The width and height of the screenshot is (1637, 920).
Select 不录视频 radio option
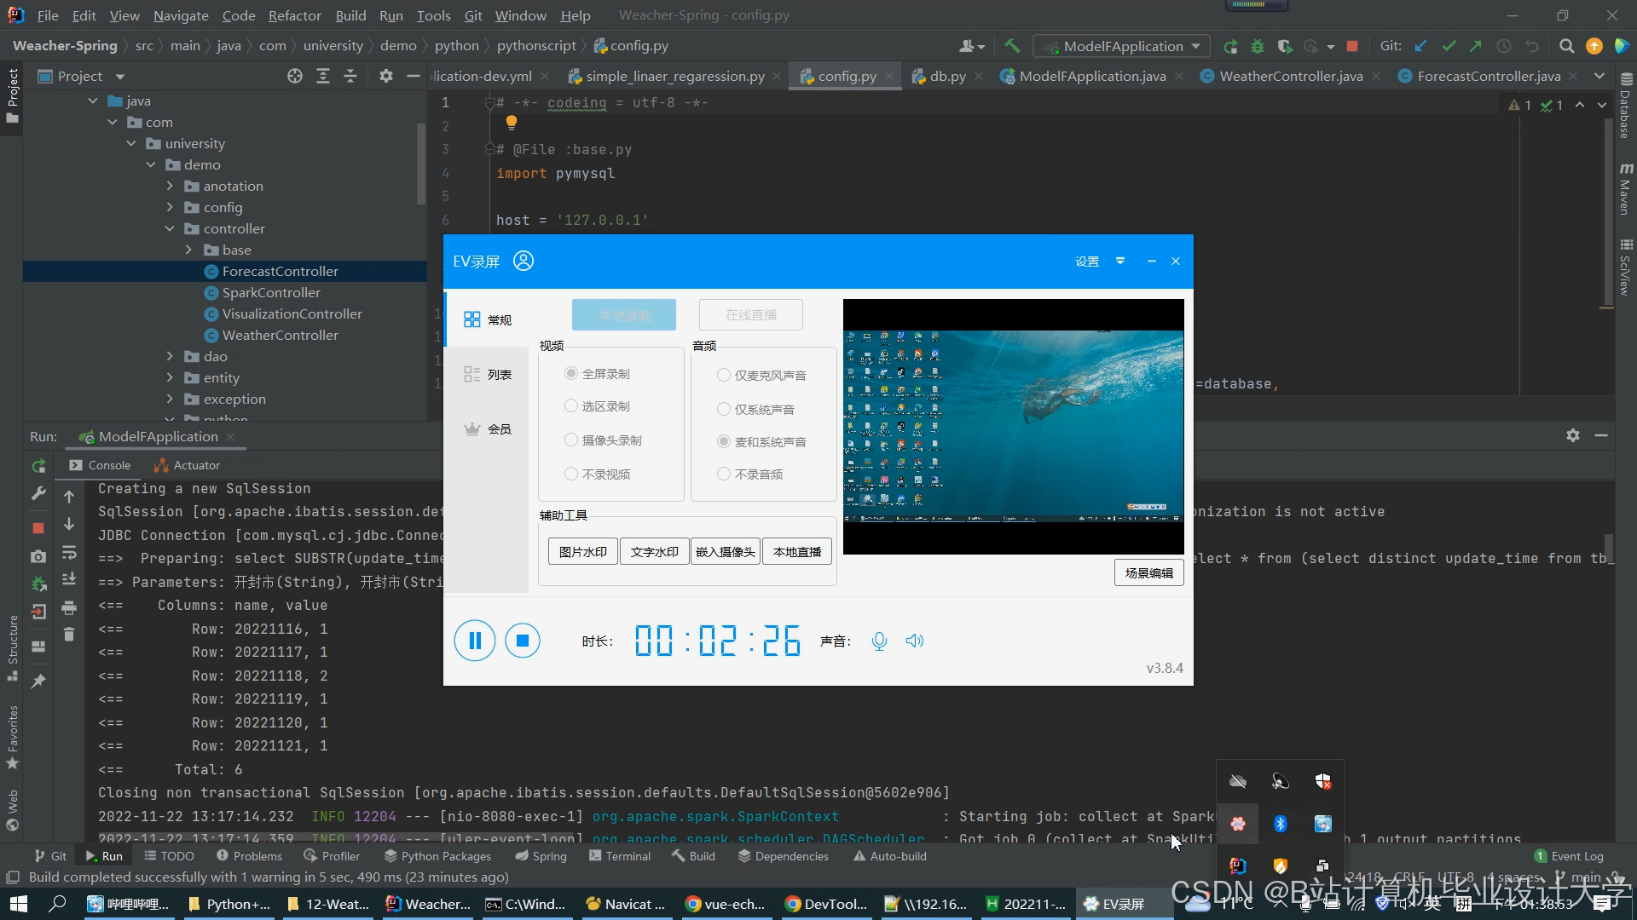tap(571, 474)
